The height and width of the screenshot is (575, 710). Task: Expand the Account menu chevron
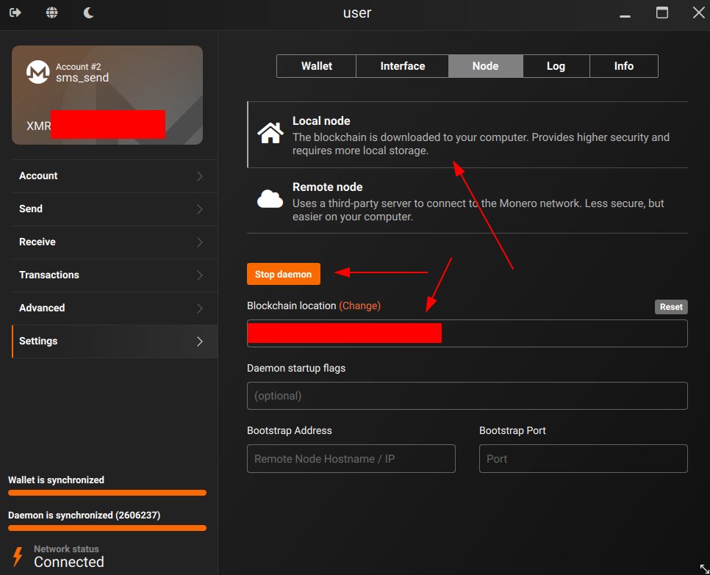[200, 176]
